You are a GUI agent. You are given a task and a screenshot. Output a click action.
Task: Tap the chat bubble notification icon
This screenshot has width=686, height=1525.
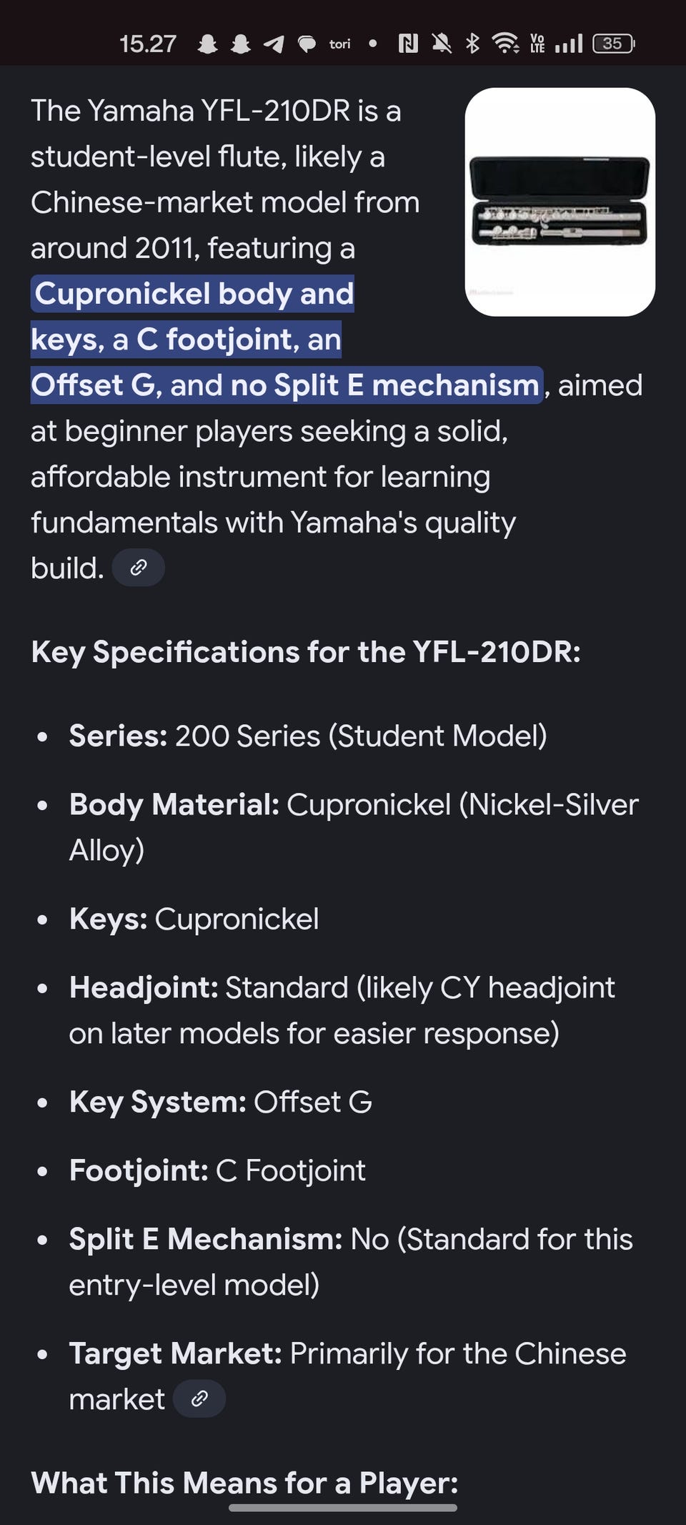click(307, 44)
